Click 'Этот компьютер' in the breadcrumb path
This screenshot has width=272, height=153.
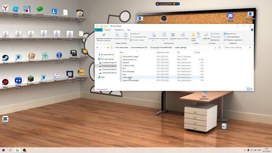click(122, 47)
